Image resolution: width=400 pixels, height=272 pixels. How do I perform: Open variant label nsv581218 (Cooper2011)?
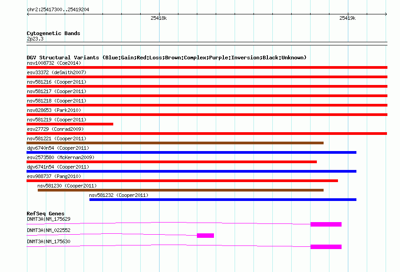57,101
